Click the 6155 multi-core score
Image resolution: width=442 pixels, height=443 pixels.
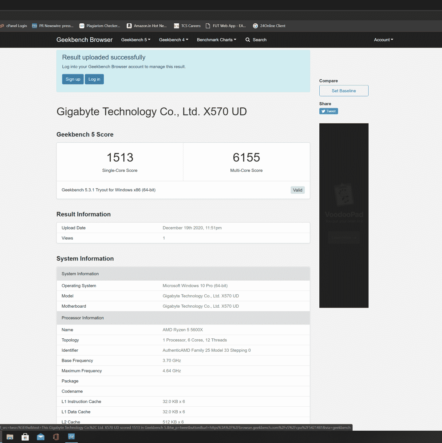point(247,158)
